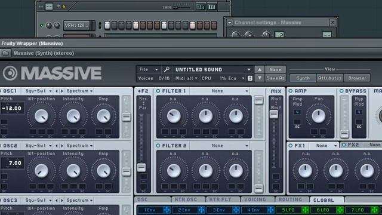Open Filter 1 type dropdown
Image resolution: width=382 pixels, height=215 pixels.
[219, 91]
